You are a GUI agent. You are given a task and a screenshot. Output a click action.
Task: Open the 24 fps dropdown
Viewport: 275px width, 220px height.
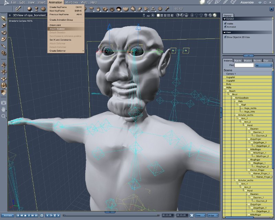213,215
